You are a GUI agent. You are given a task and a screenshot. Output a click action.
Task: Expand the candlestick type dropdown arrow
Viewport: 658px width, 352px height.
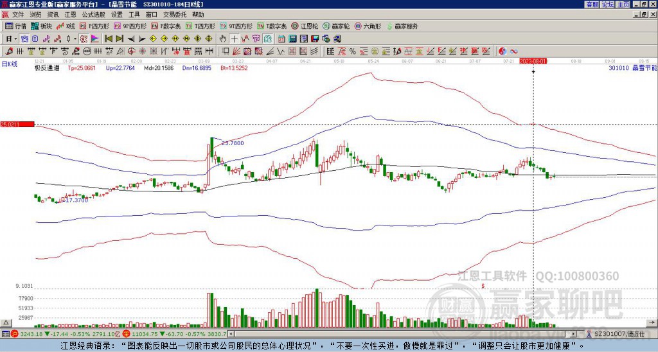click(x=75, y=39)
